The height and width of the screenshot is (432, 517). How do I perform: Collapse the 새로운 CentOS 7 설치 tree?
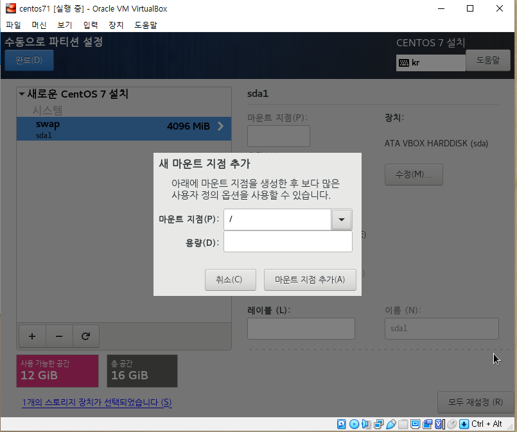pyautogui.click(x=22, y=94)
